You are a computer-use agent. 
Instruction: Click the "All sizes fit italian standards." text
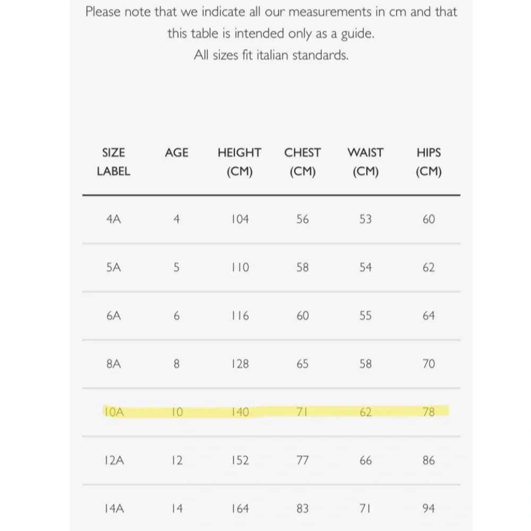point(271,55)
